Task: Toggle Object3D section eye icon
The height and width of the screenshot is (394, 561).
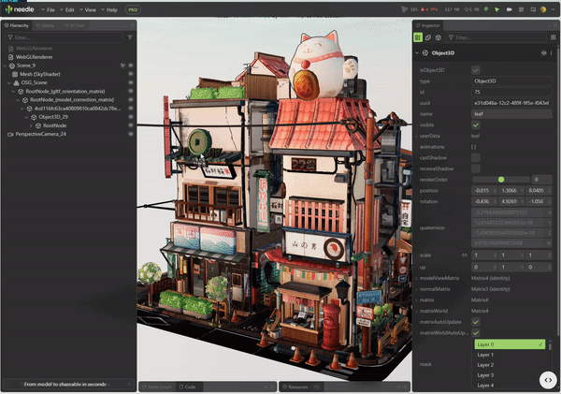Action: [x=544, y=53]
